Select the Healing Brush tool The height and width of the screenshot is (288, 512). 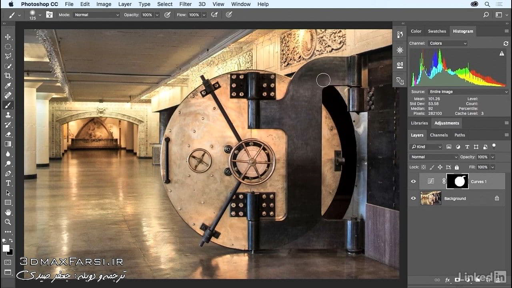8,95
